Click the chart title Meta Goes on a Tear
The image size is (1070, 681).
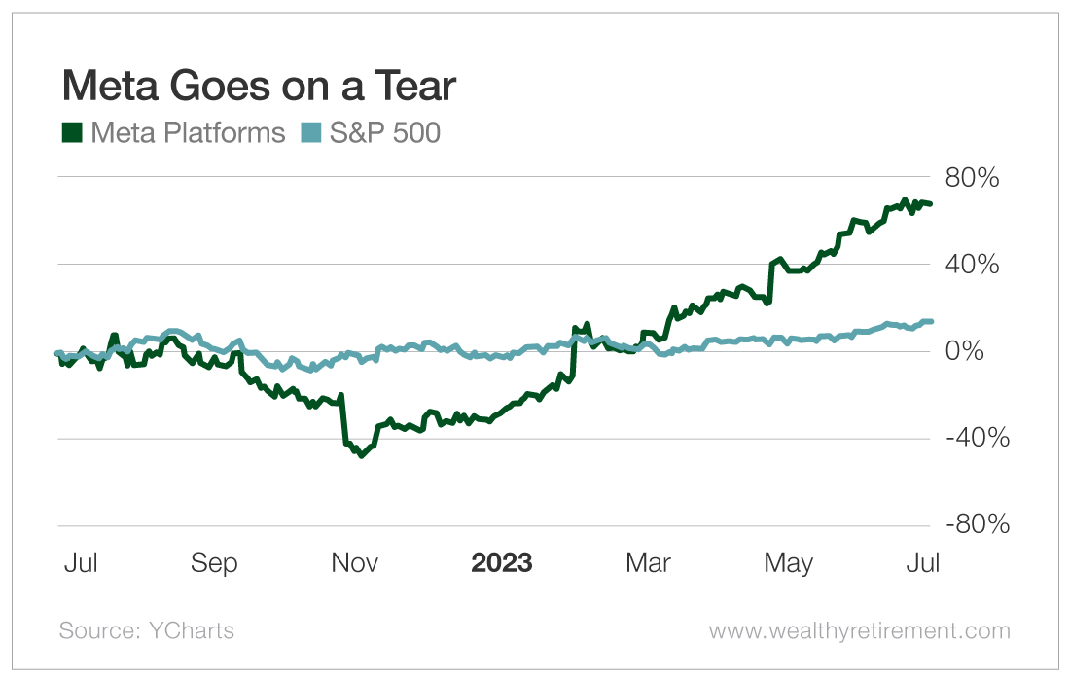tap(259, 87)
